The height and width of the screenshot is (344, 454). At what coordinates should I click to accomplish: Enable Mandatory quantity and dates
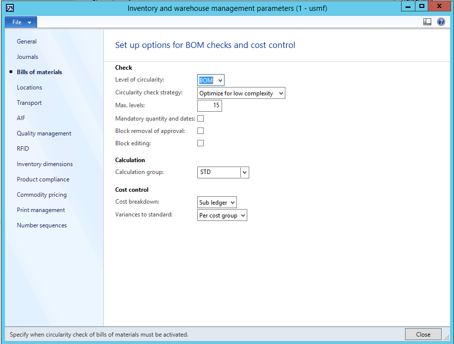tap(200, 118)
